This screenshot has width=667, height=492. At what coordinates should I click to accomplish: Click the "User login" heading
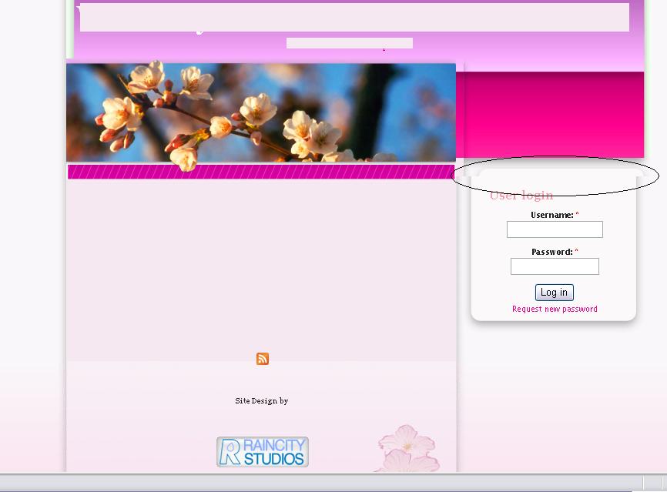pos(521,196)
